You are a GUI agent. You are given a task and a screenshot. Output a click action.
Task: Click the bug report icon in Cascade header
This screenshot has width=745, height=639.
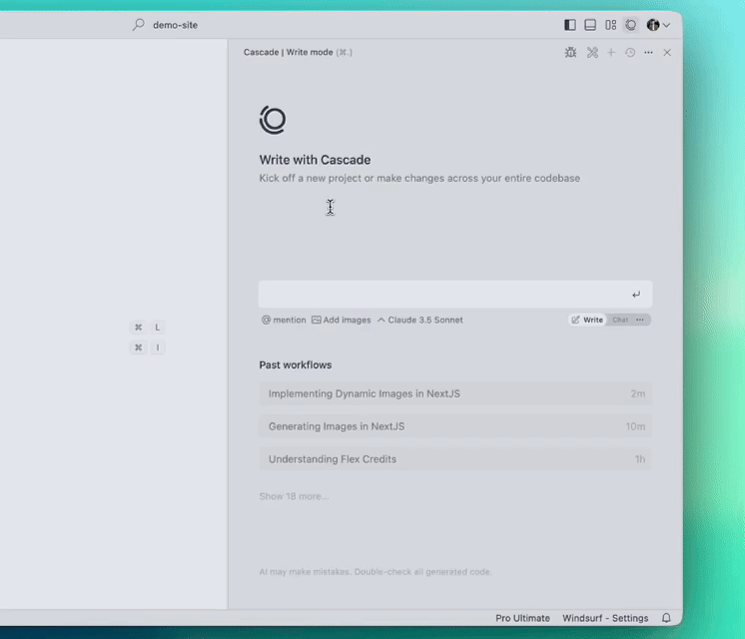[x=570, y=52]
